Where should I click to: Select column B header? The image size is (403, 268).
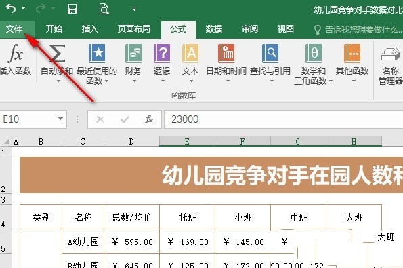[x=41, y=141]
